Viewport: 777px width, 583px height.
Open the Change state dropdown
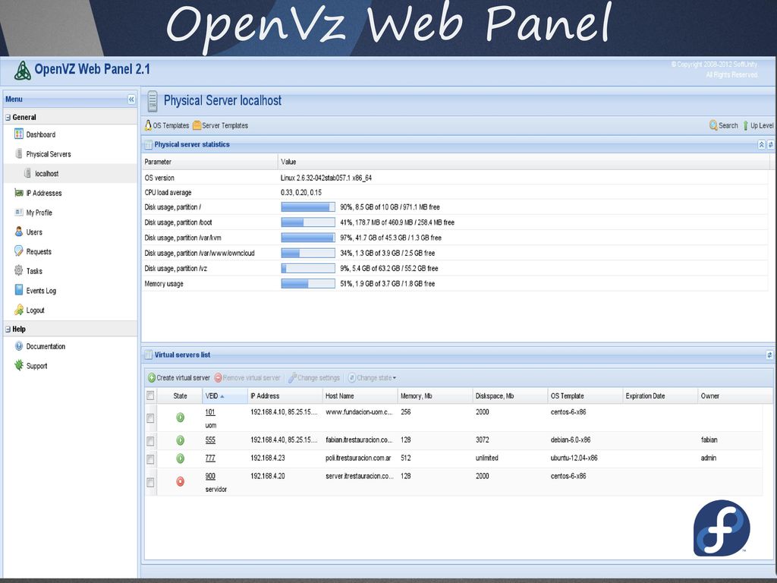372,378
